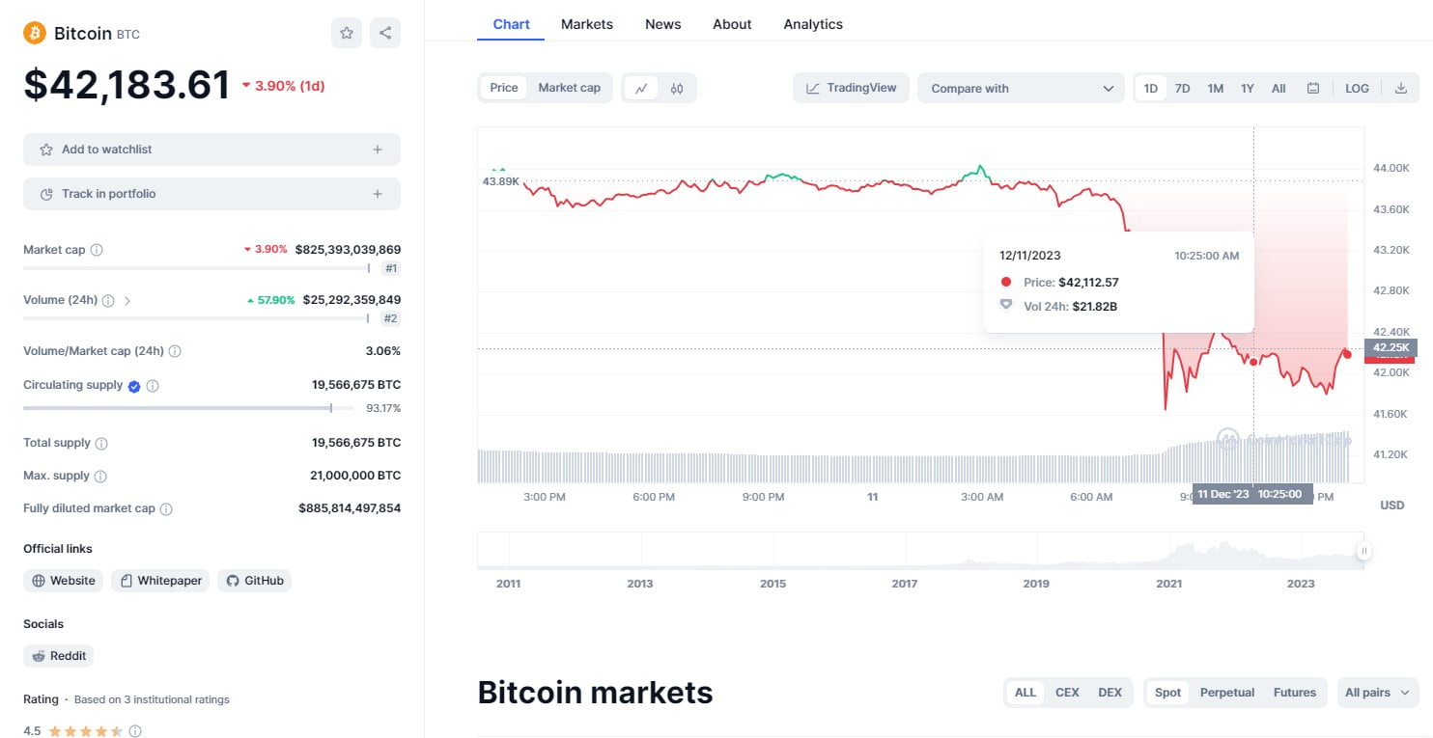Filter markets by ALL exchanges
This screenshot has width=1433, height=738.
(x=1026, y=693)
